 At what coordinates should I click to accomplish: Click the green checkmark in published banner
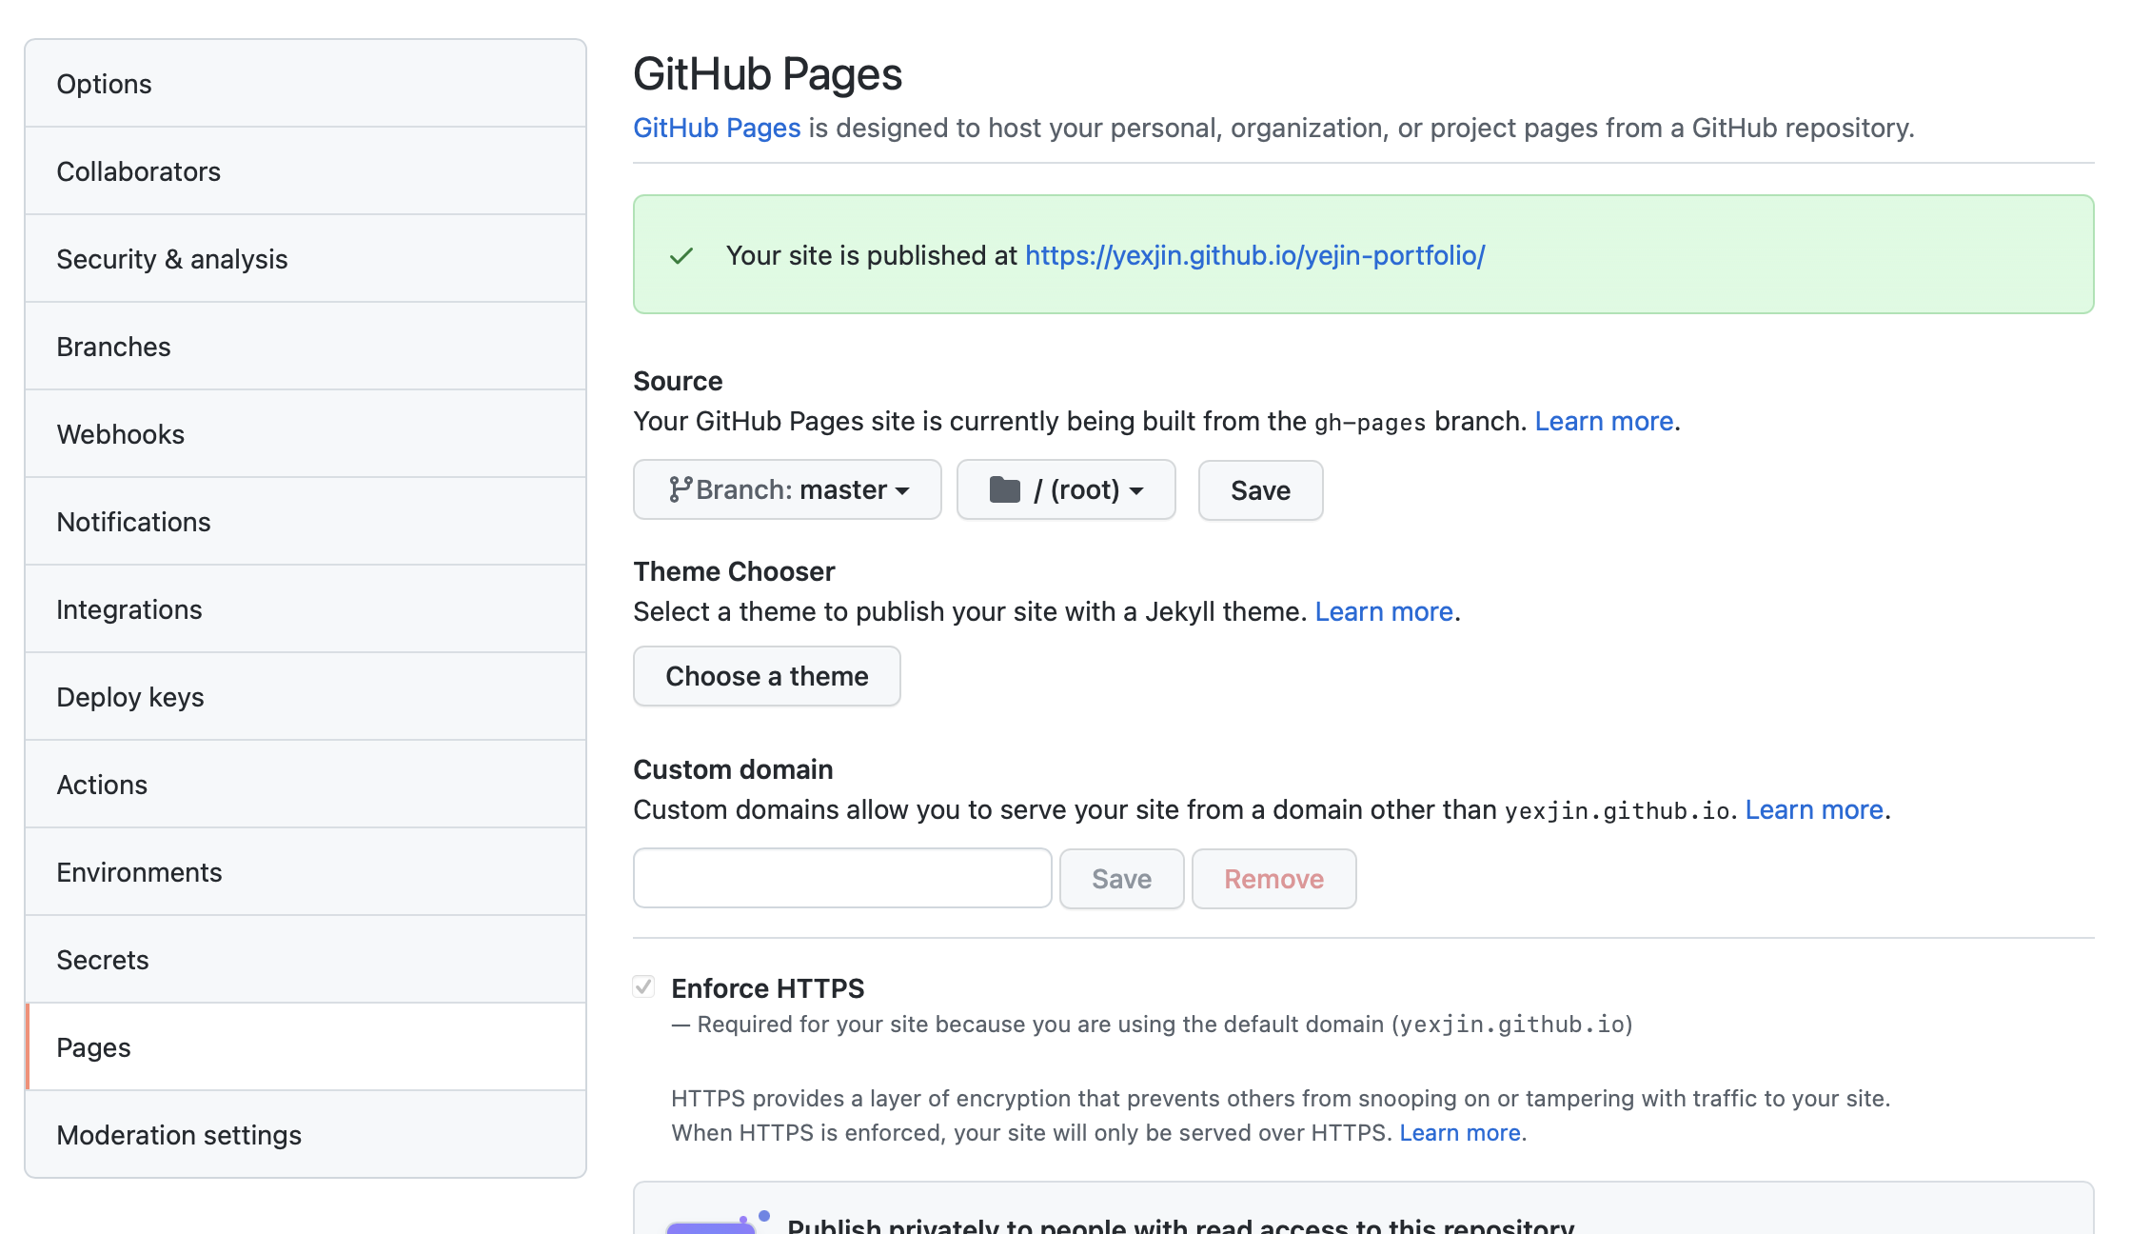681,255
